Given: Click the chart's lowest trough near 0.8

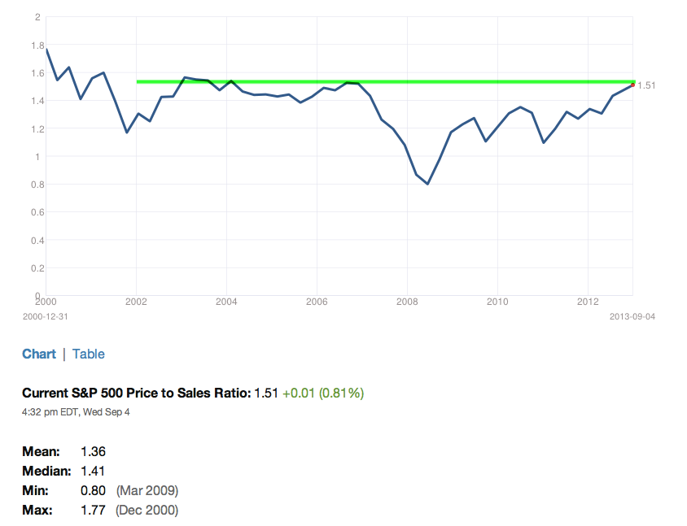Looking at the screenshot, I should 427,184.
